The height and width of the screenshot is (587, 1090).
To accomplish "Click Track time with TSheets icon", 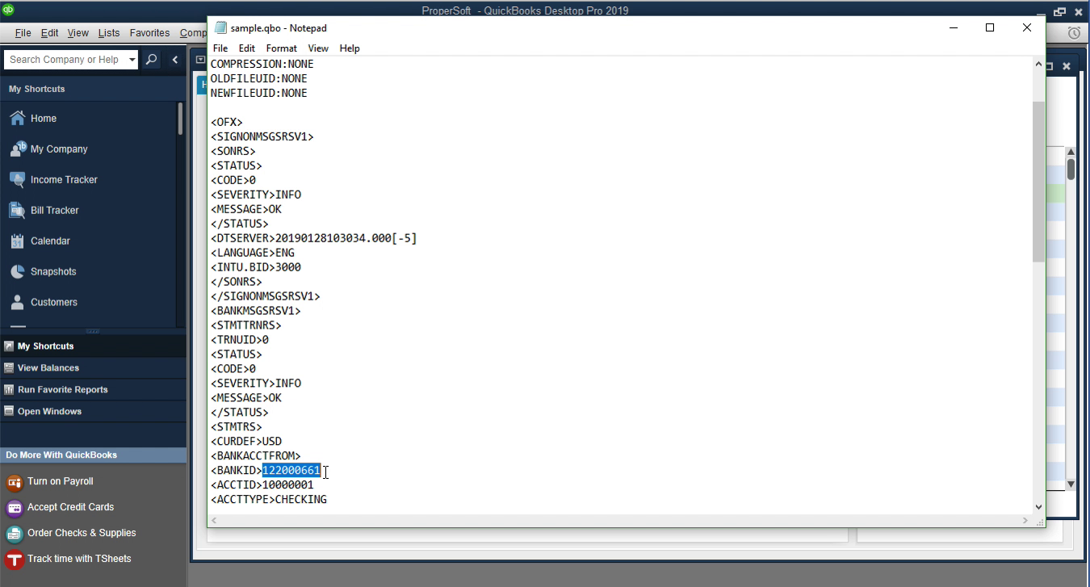I will pos(14,560).
